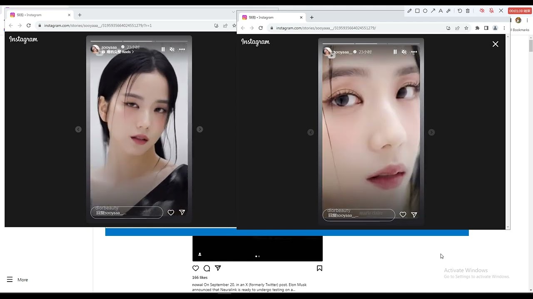Select the arrow annotation tool

click(x=433, y=11)
